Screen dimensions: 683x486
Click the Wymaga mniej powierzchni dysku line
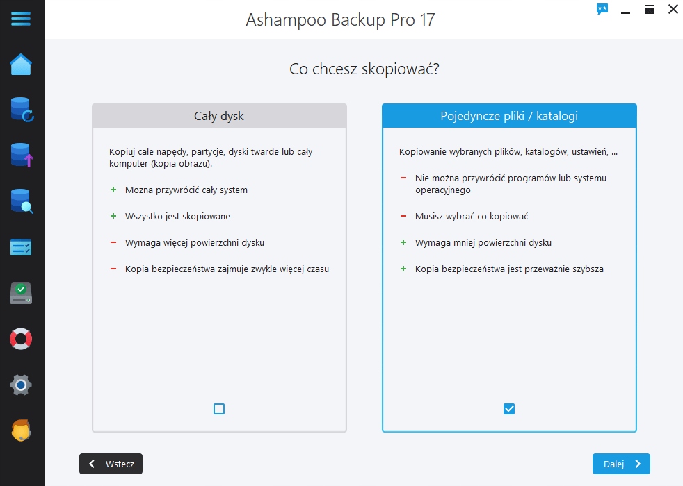point(483,242)
